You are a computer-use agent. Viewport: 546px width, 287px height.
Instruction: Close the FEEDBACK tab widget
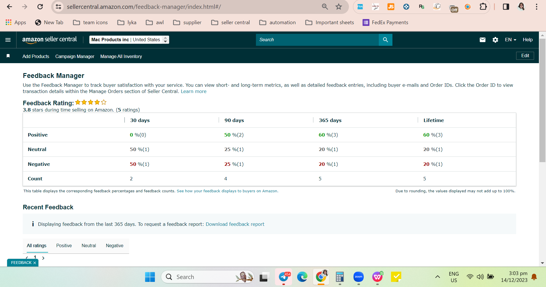point(35,263)
